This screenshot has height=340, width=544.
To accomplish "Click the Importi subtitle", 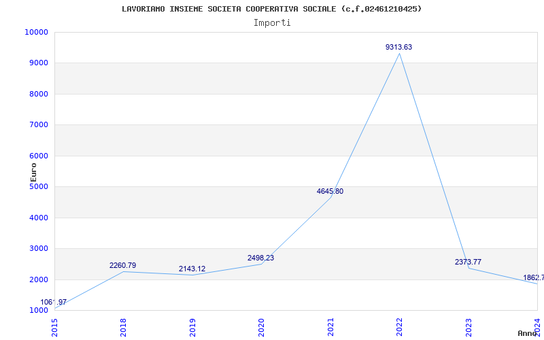I will [272, 23].
